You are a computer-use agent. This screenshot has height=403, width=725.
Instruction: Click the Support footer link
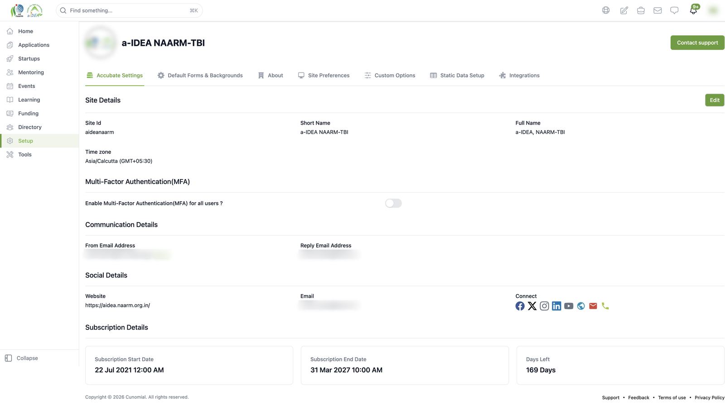coord(611,398)
